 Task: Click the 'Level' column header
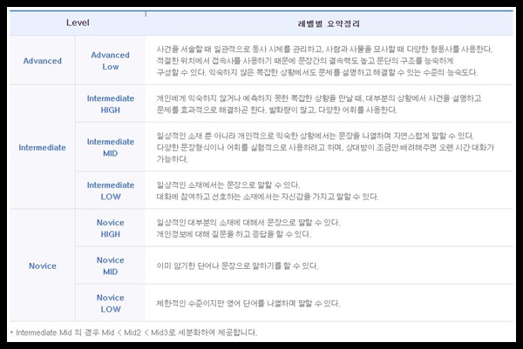coord(78,23)
